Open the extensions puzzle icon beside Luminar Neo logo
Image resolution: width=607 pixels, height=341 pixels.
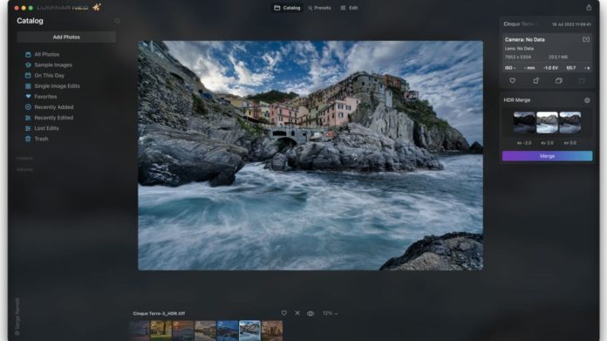[97, 7]
